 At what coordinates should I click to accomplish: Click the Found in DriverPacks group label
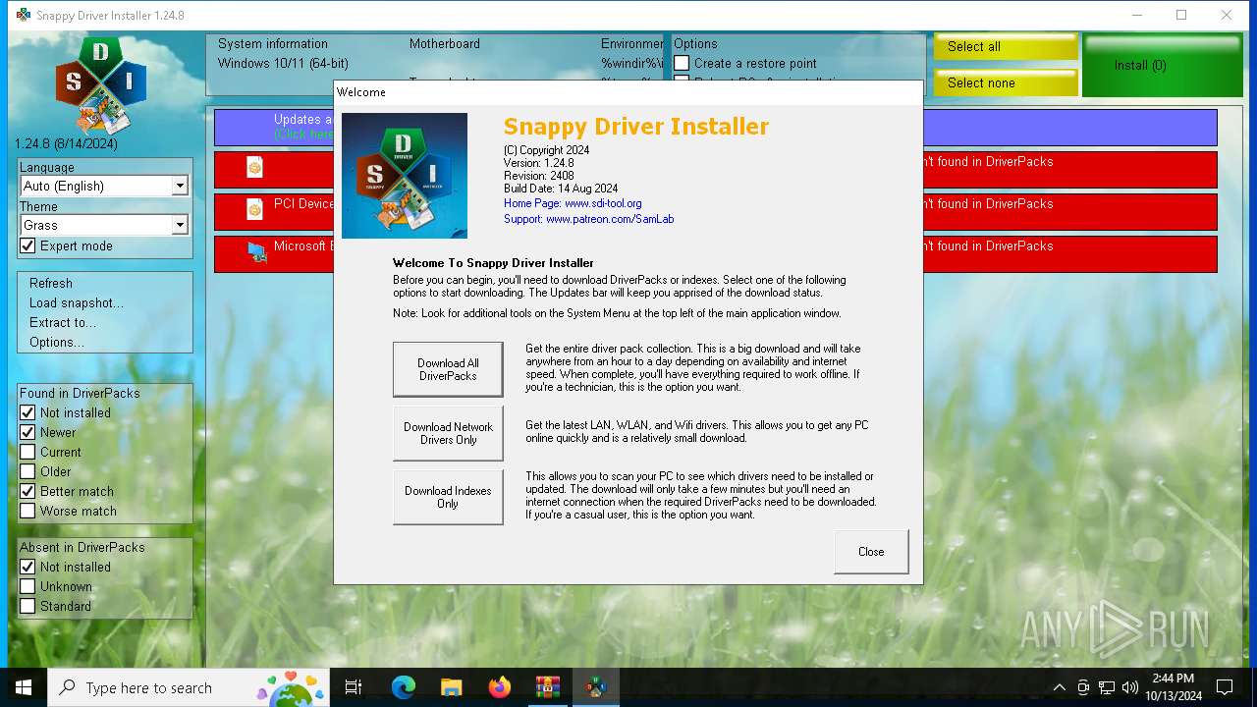click(x=80, y=393)
